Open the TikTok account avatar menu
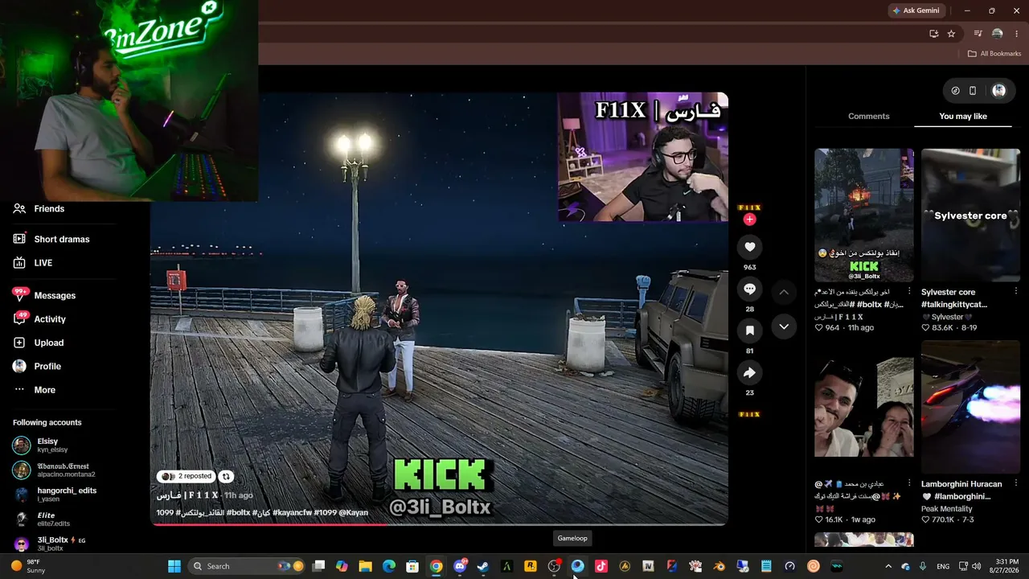Screen dimensions: 1029x579 pyautogui.click(x=998, y=91)
